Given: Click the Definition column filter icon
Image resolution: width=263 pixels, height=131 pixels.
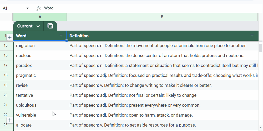Looking at the screenshot, I should (252, 36).
